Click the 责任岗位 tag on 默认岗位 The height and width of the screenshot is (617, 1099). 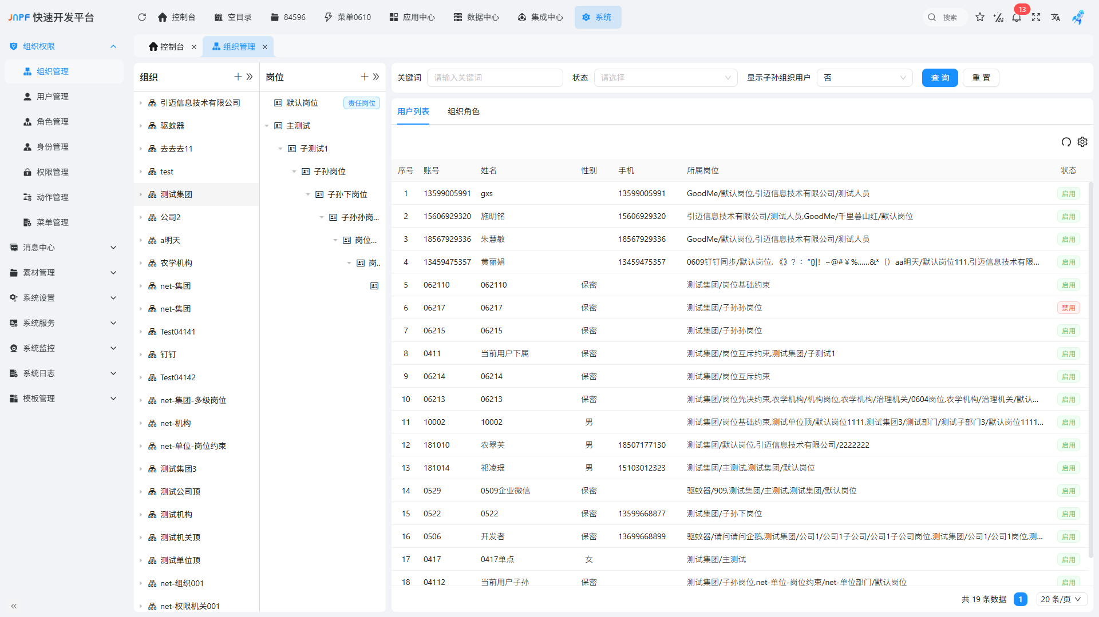point(362,103)
